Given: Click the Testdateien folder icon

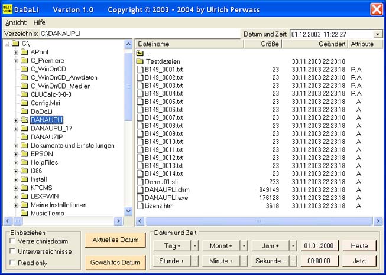Looking at the screenshot, I should (140, 61).
